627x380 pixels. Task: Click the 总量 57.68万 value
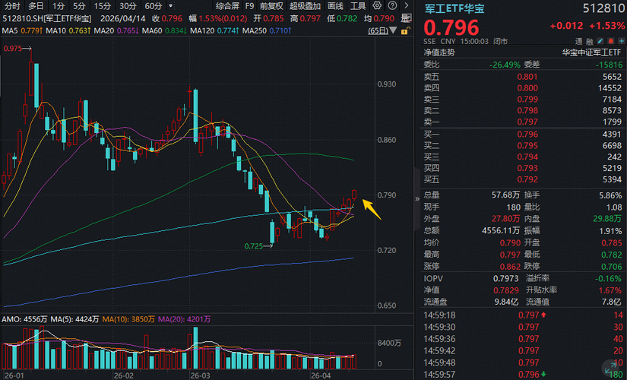click(x=506, y=195)
